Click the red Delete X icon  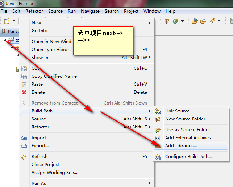pos(24,92)
